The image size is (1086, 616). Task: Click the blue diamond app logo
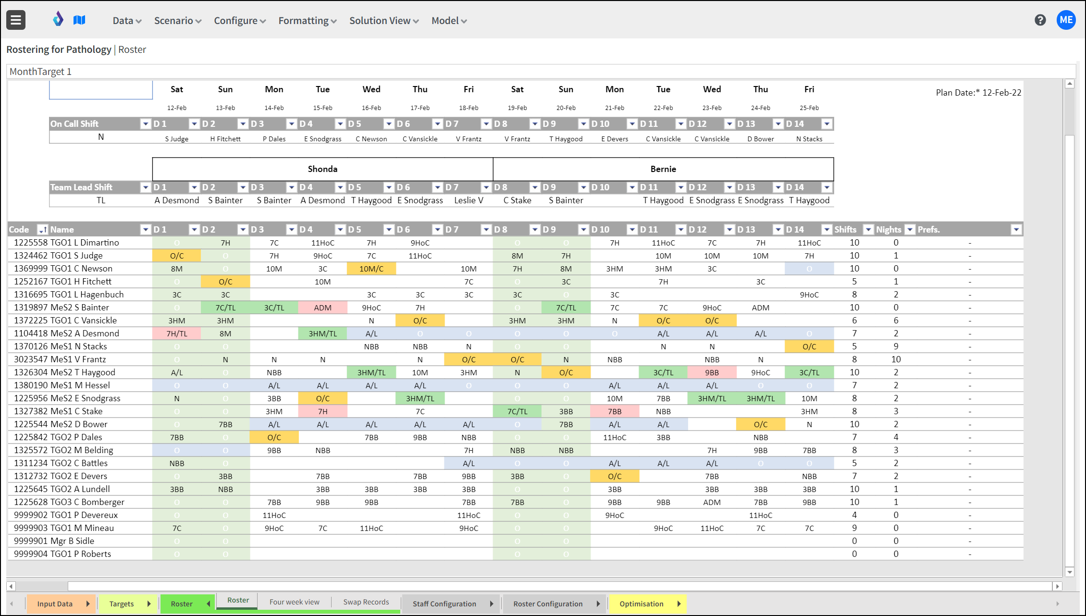[58, 20]
